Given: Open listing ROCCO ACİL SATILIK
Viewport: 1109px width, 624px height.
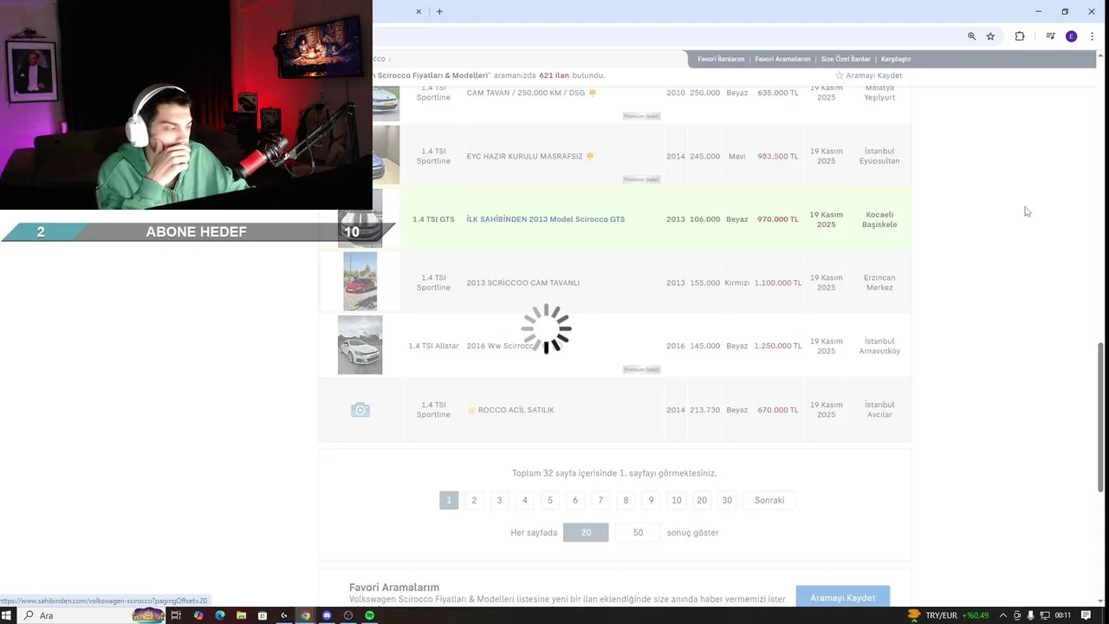Looking at the screenshot, I should coord(516,410).
